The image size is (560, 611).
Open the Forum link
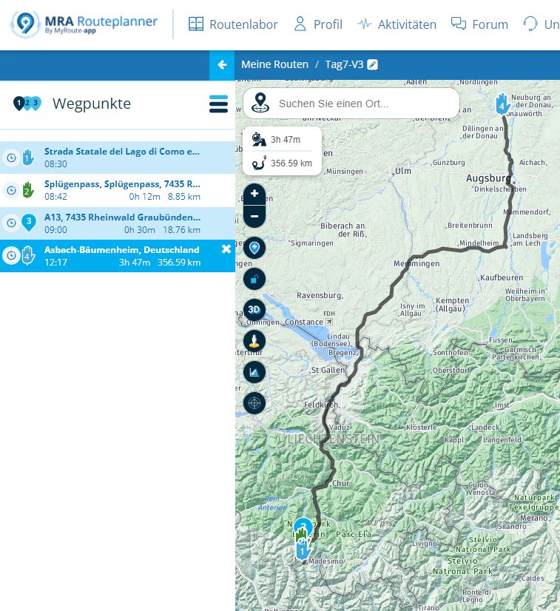pyautogui.click(x=479, y=24)
